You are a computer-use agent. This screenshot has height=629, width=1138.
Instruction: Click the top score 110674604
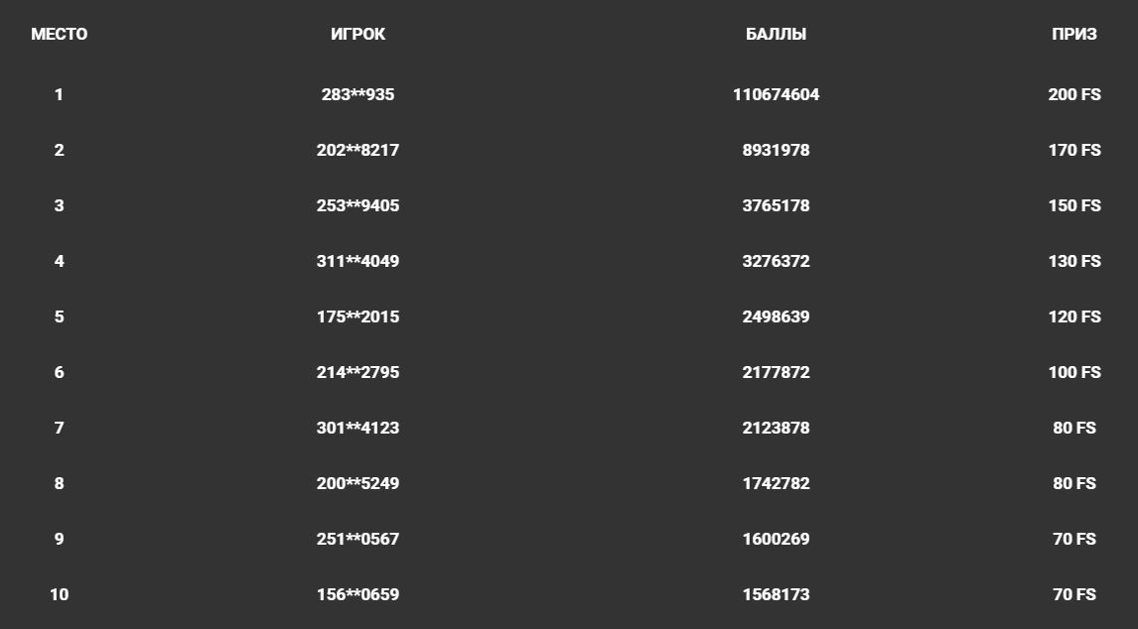pos(776,94)
